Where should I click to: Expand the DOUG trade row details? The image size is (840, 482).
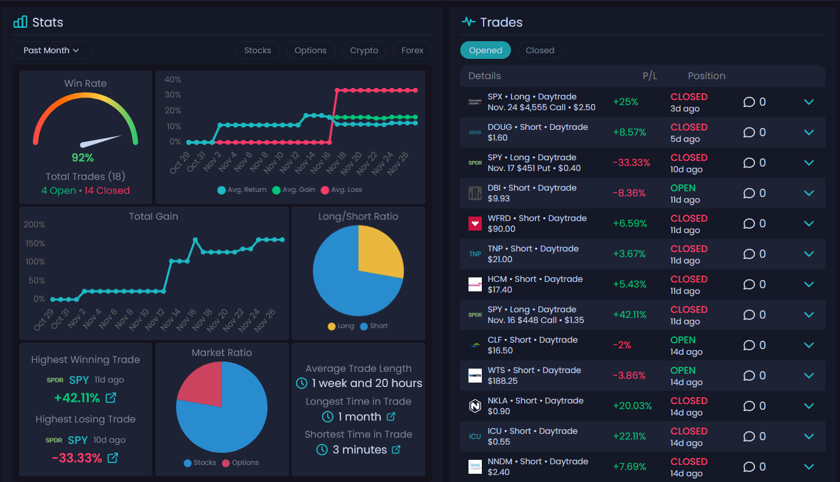click(809, 132)
